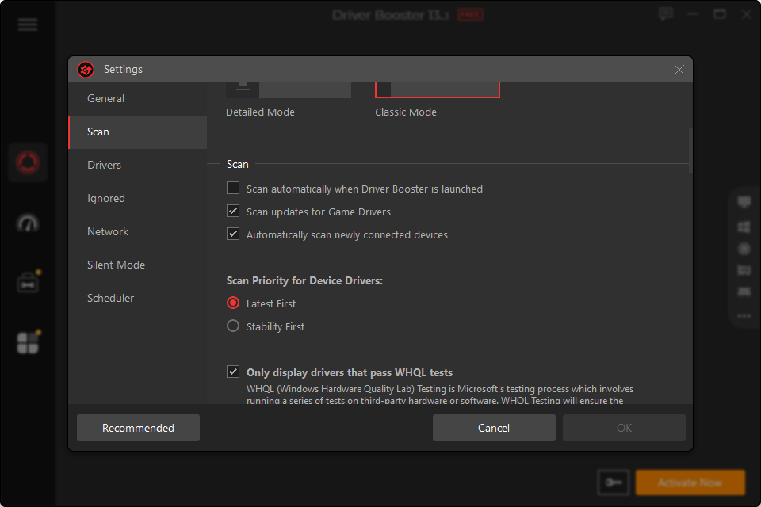Screen dimensions: 761x507
Task: Open the four-squares Action Center sidebar icon
Action: click(28, 342)
